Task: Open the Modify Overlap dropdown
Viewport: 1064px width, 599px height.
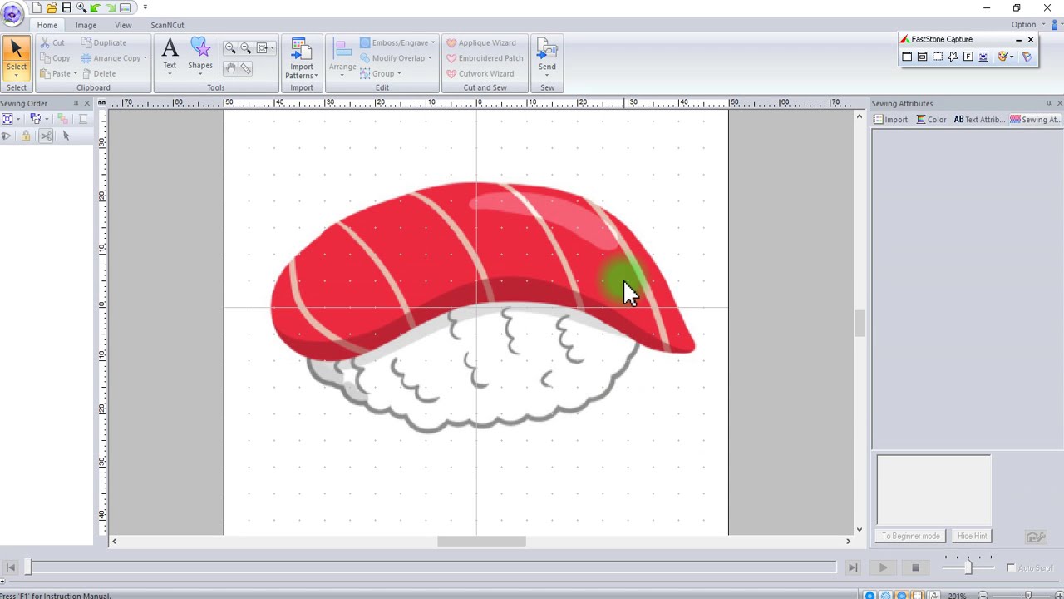Action: pyautogui.click(x=396, y=58)
